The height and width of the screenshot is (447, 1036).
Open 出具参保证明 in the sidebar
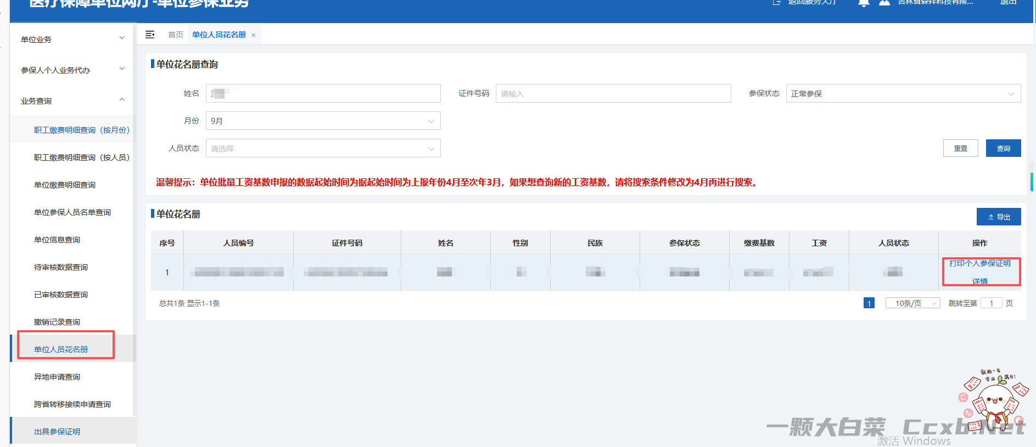pyautogui.click(x=57, y=432)
